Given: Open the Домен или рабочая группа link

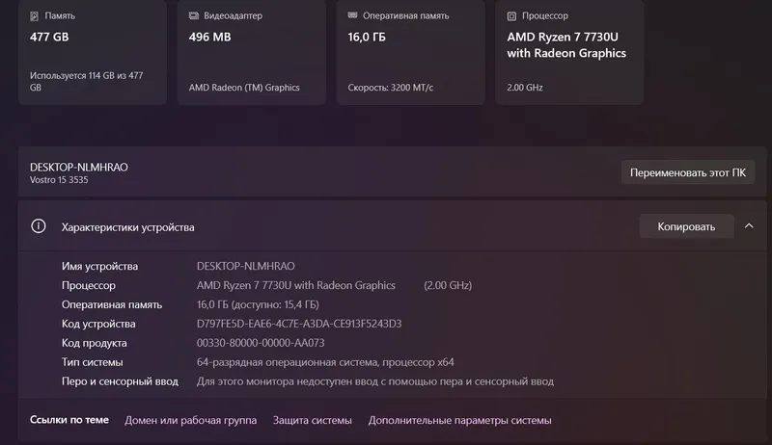Looking at the screenshot, I should click(x=190, y=421).
